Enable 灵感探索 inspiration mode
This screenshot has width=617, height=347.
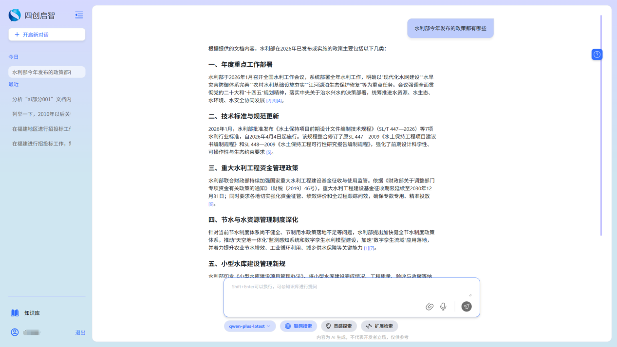pyautogui.click(x=338, y=326)
